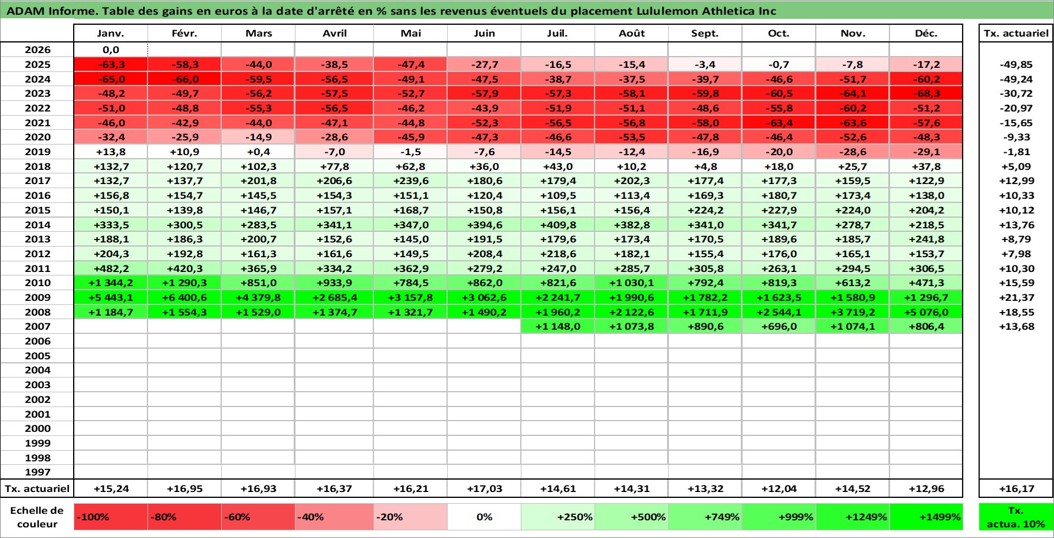This screenshot has width=1054, height=538.
Task: Click the Avril column header
Action: [334, 33]
